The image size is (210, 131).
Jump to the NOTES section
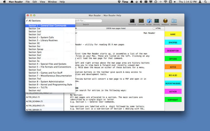click(x=173, y=67)
